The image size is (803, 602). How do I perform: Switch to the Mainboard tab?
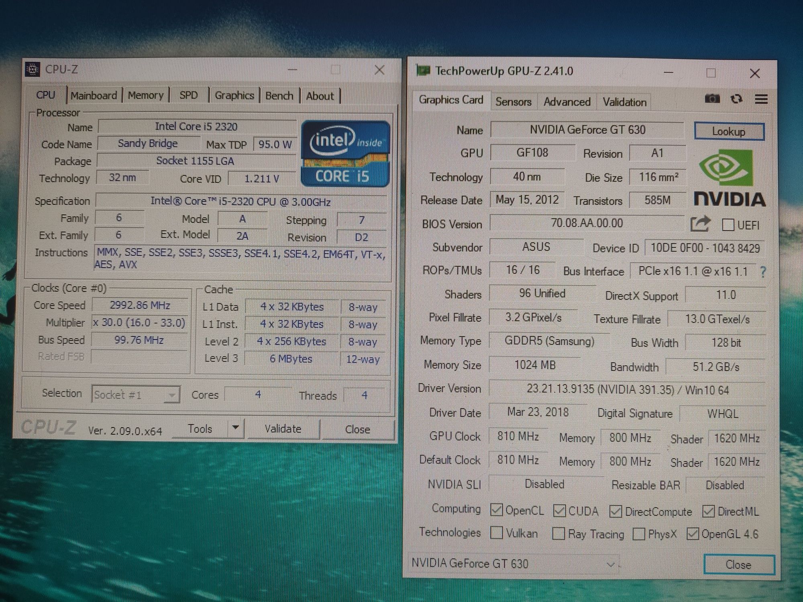coord(94,96)
